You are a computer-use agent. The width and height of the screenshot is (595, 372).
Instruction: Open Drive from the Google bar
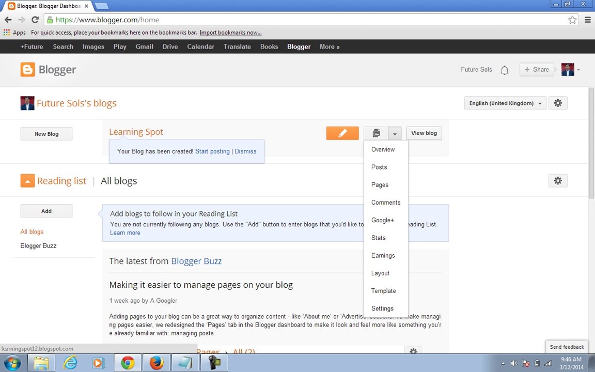170,47
